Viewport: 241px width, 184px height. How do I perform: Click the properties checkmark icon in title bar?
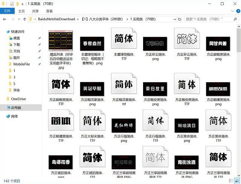pyautogui.click(x=12, y=4)
